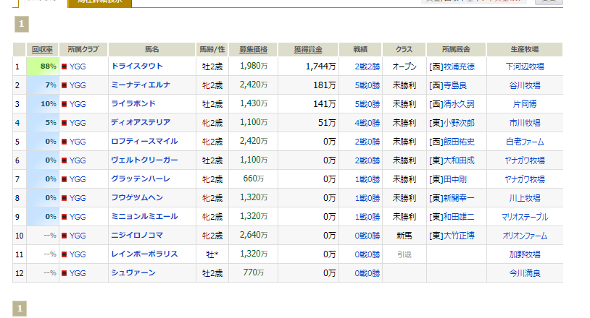Click the YGG club icon beside シュヴァーン
The width and height of the screenshot is (590, 318).
[x=65, y=273]
